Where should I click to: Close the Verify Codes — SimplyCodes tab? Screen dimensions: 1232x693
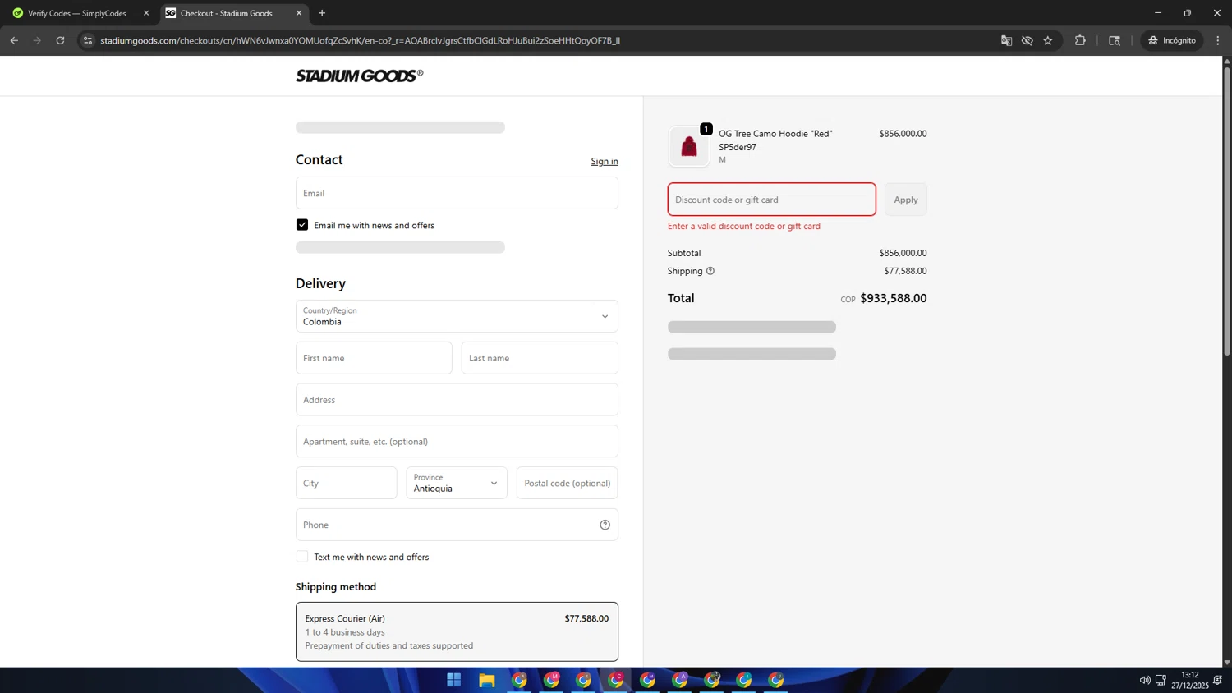click(x=146, y=13)
